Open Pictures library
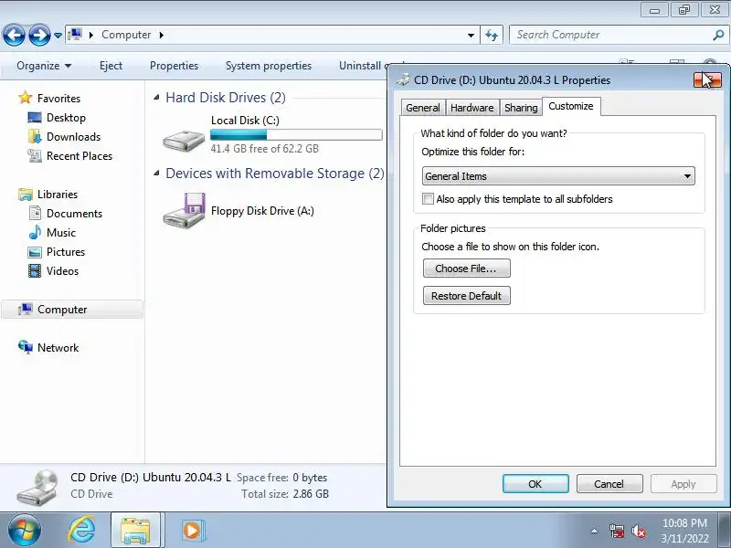The image size is (731, 548). 66,252
